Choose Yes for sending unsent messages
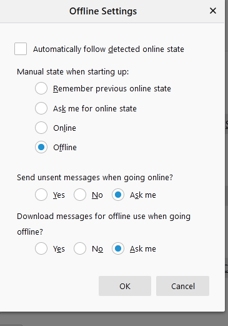Screen dimensions: 228x326 pyautogui.click(x=41, y=195)
